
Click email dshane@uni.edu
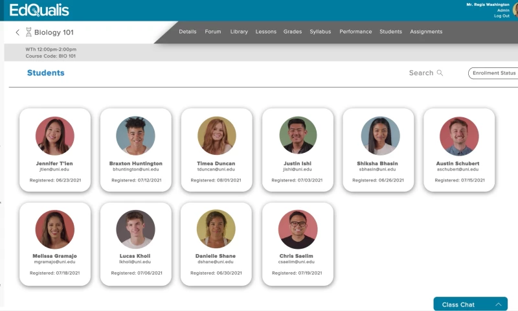coord(216,262)
